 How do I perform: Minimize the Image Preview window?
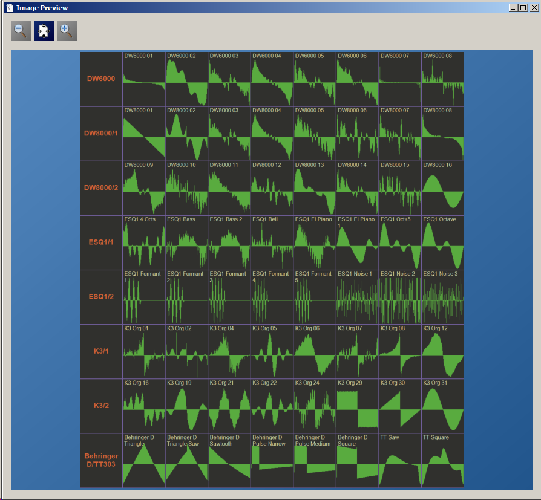[513, 8]
